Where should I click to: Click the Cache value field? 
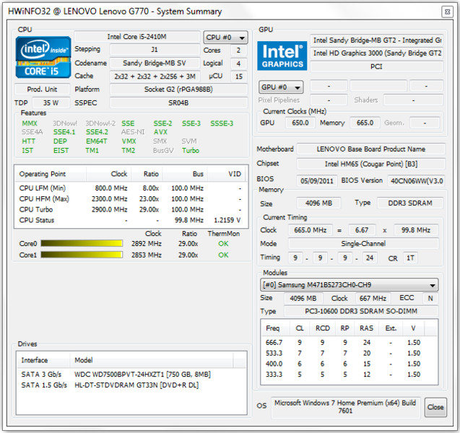coord(155,76)
